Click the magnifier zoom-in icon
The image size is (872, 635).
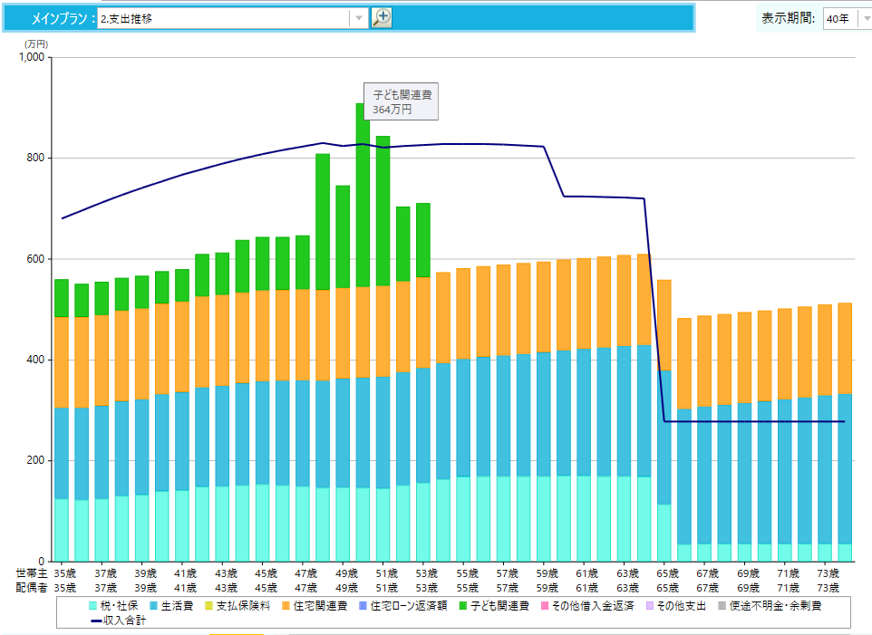point(382,18)
